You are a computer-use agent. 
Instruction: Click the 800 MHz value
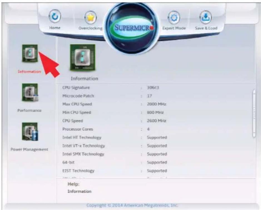pos(155,112)
